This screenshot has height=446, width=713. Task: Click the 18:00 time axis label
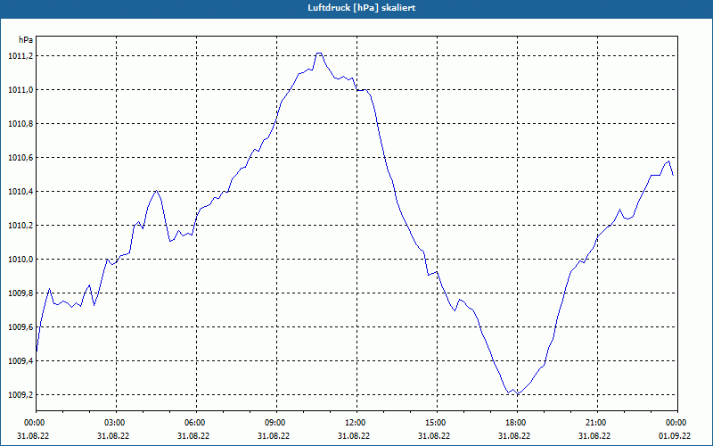click(517, 423)
